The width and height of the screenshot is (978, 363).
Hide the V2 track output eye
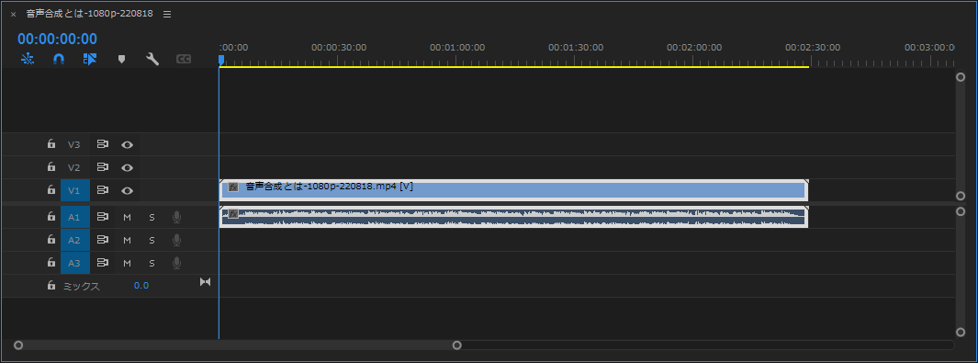click(128, 168)
